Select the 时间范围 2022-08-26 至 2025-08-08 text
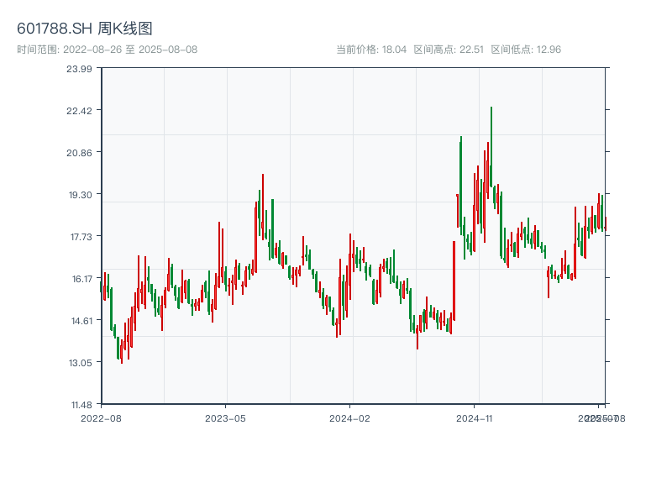The height and width of the screenshot is (504, 672). (108, 50)
